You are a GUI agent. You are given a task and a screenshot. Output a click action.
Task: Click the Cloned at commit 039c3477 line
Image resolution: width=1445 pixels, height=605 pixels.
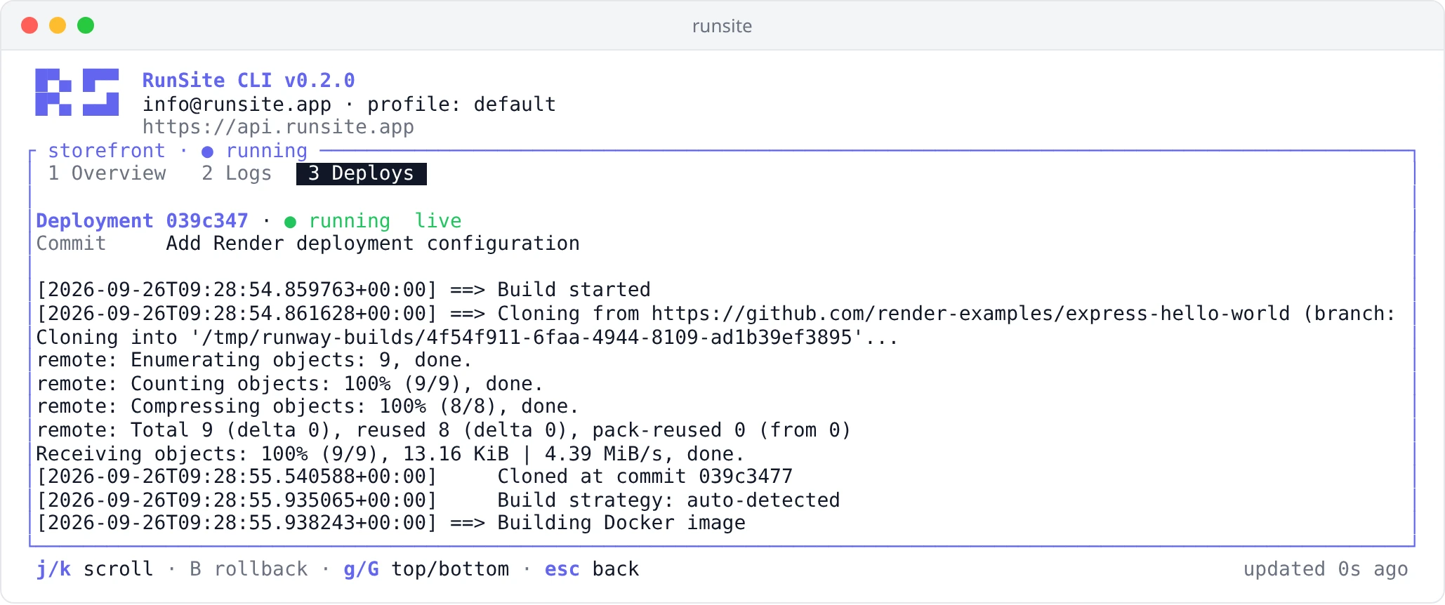tap(414, 477)
